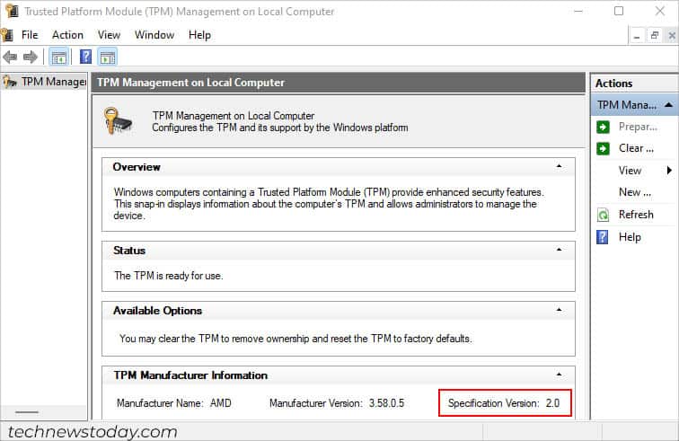The width and height of the screenshot is (679, 441).
Task: Click Clear ... TPM action
Action: click(x=636, y=148)
